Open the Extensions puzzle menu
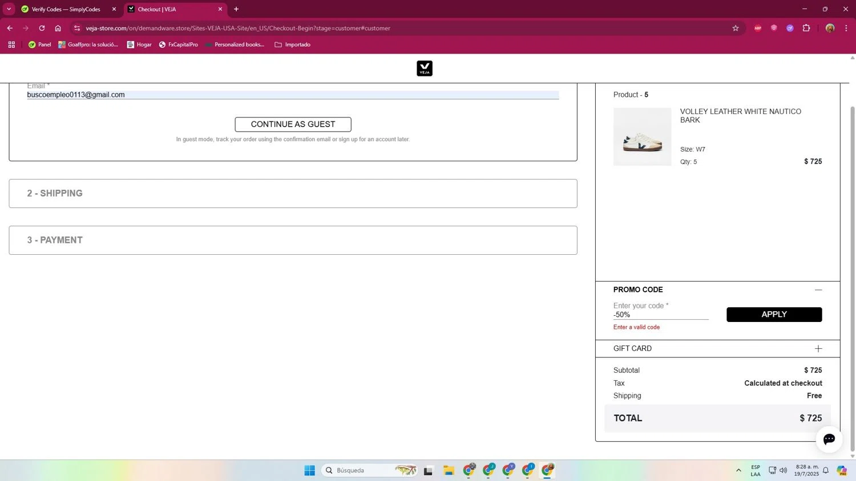Screen dimensions: 856x481 coord(806,28)
